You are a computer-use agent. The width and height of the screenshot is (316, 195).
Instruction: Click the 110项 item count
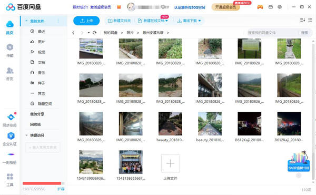tap(306, 190)
